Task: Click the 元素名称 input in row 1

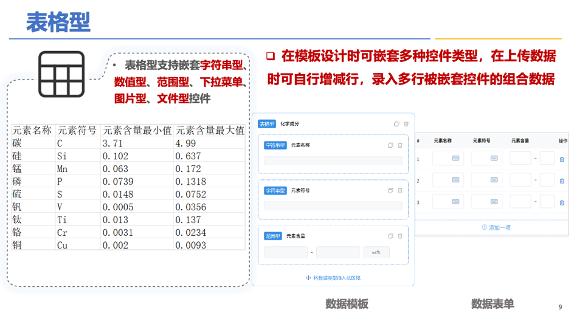Action: coord(448,159)
